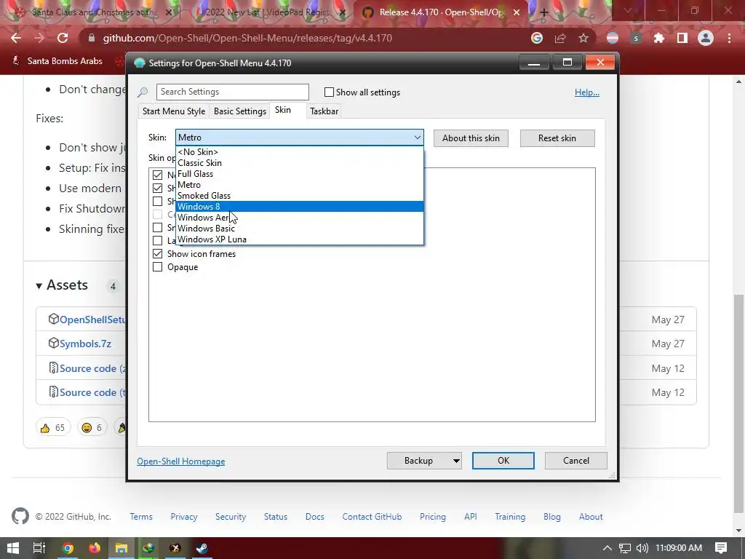Click the browser forward arrow

39,38
